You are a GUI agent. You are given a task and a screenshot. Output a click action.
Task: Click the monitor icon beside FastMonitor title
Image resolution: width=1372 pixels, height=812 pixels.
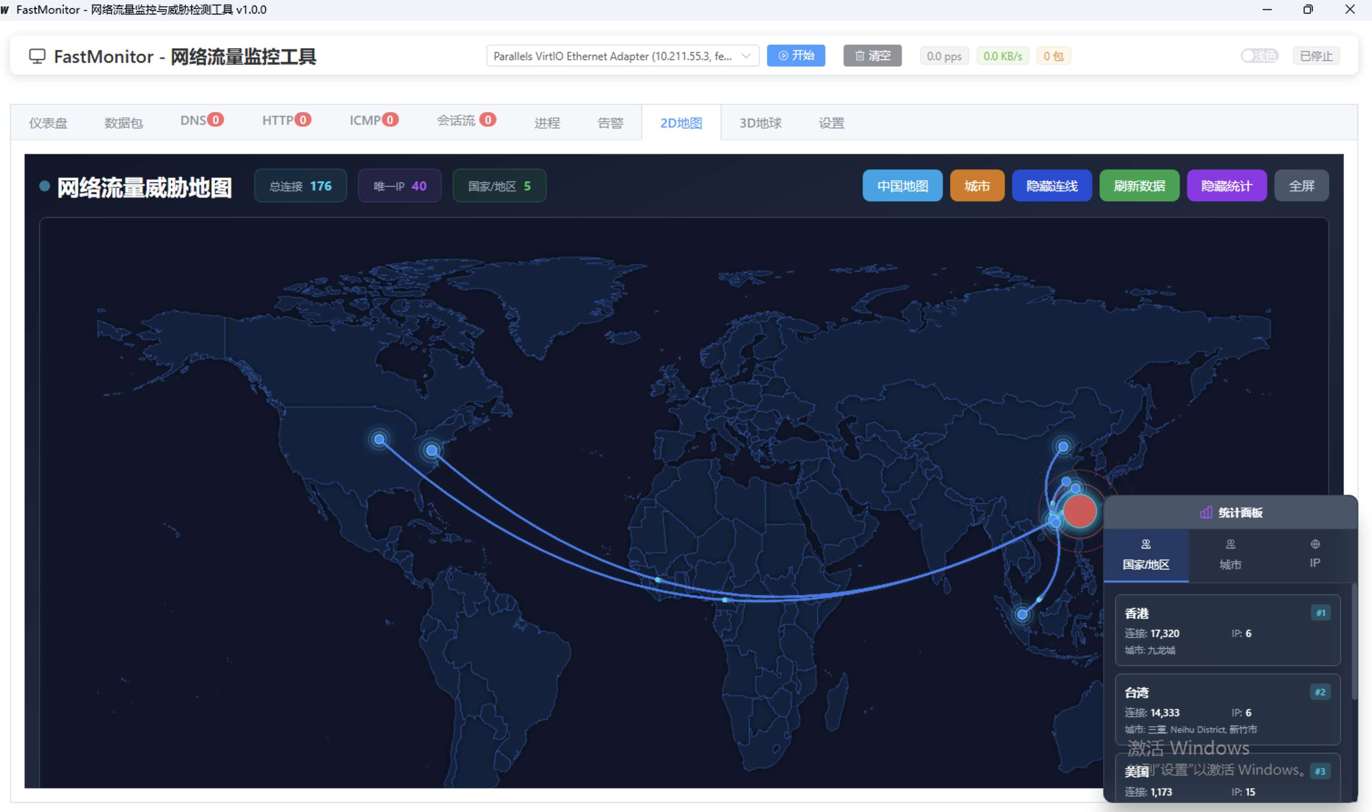[x=36, y=57]
